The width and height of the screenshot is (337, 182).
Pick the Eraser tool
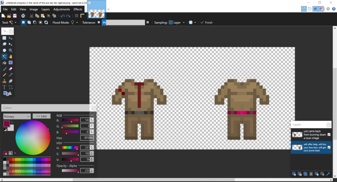(x=10, y=69)
